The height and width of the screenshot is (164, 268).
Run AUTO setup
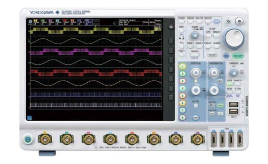click(x=208, y=35)
